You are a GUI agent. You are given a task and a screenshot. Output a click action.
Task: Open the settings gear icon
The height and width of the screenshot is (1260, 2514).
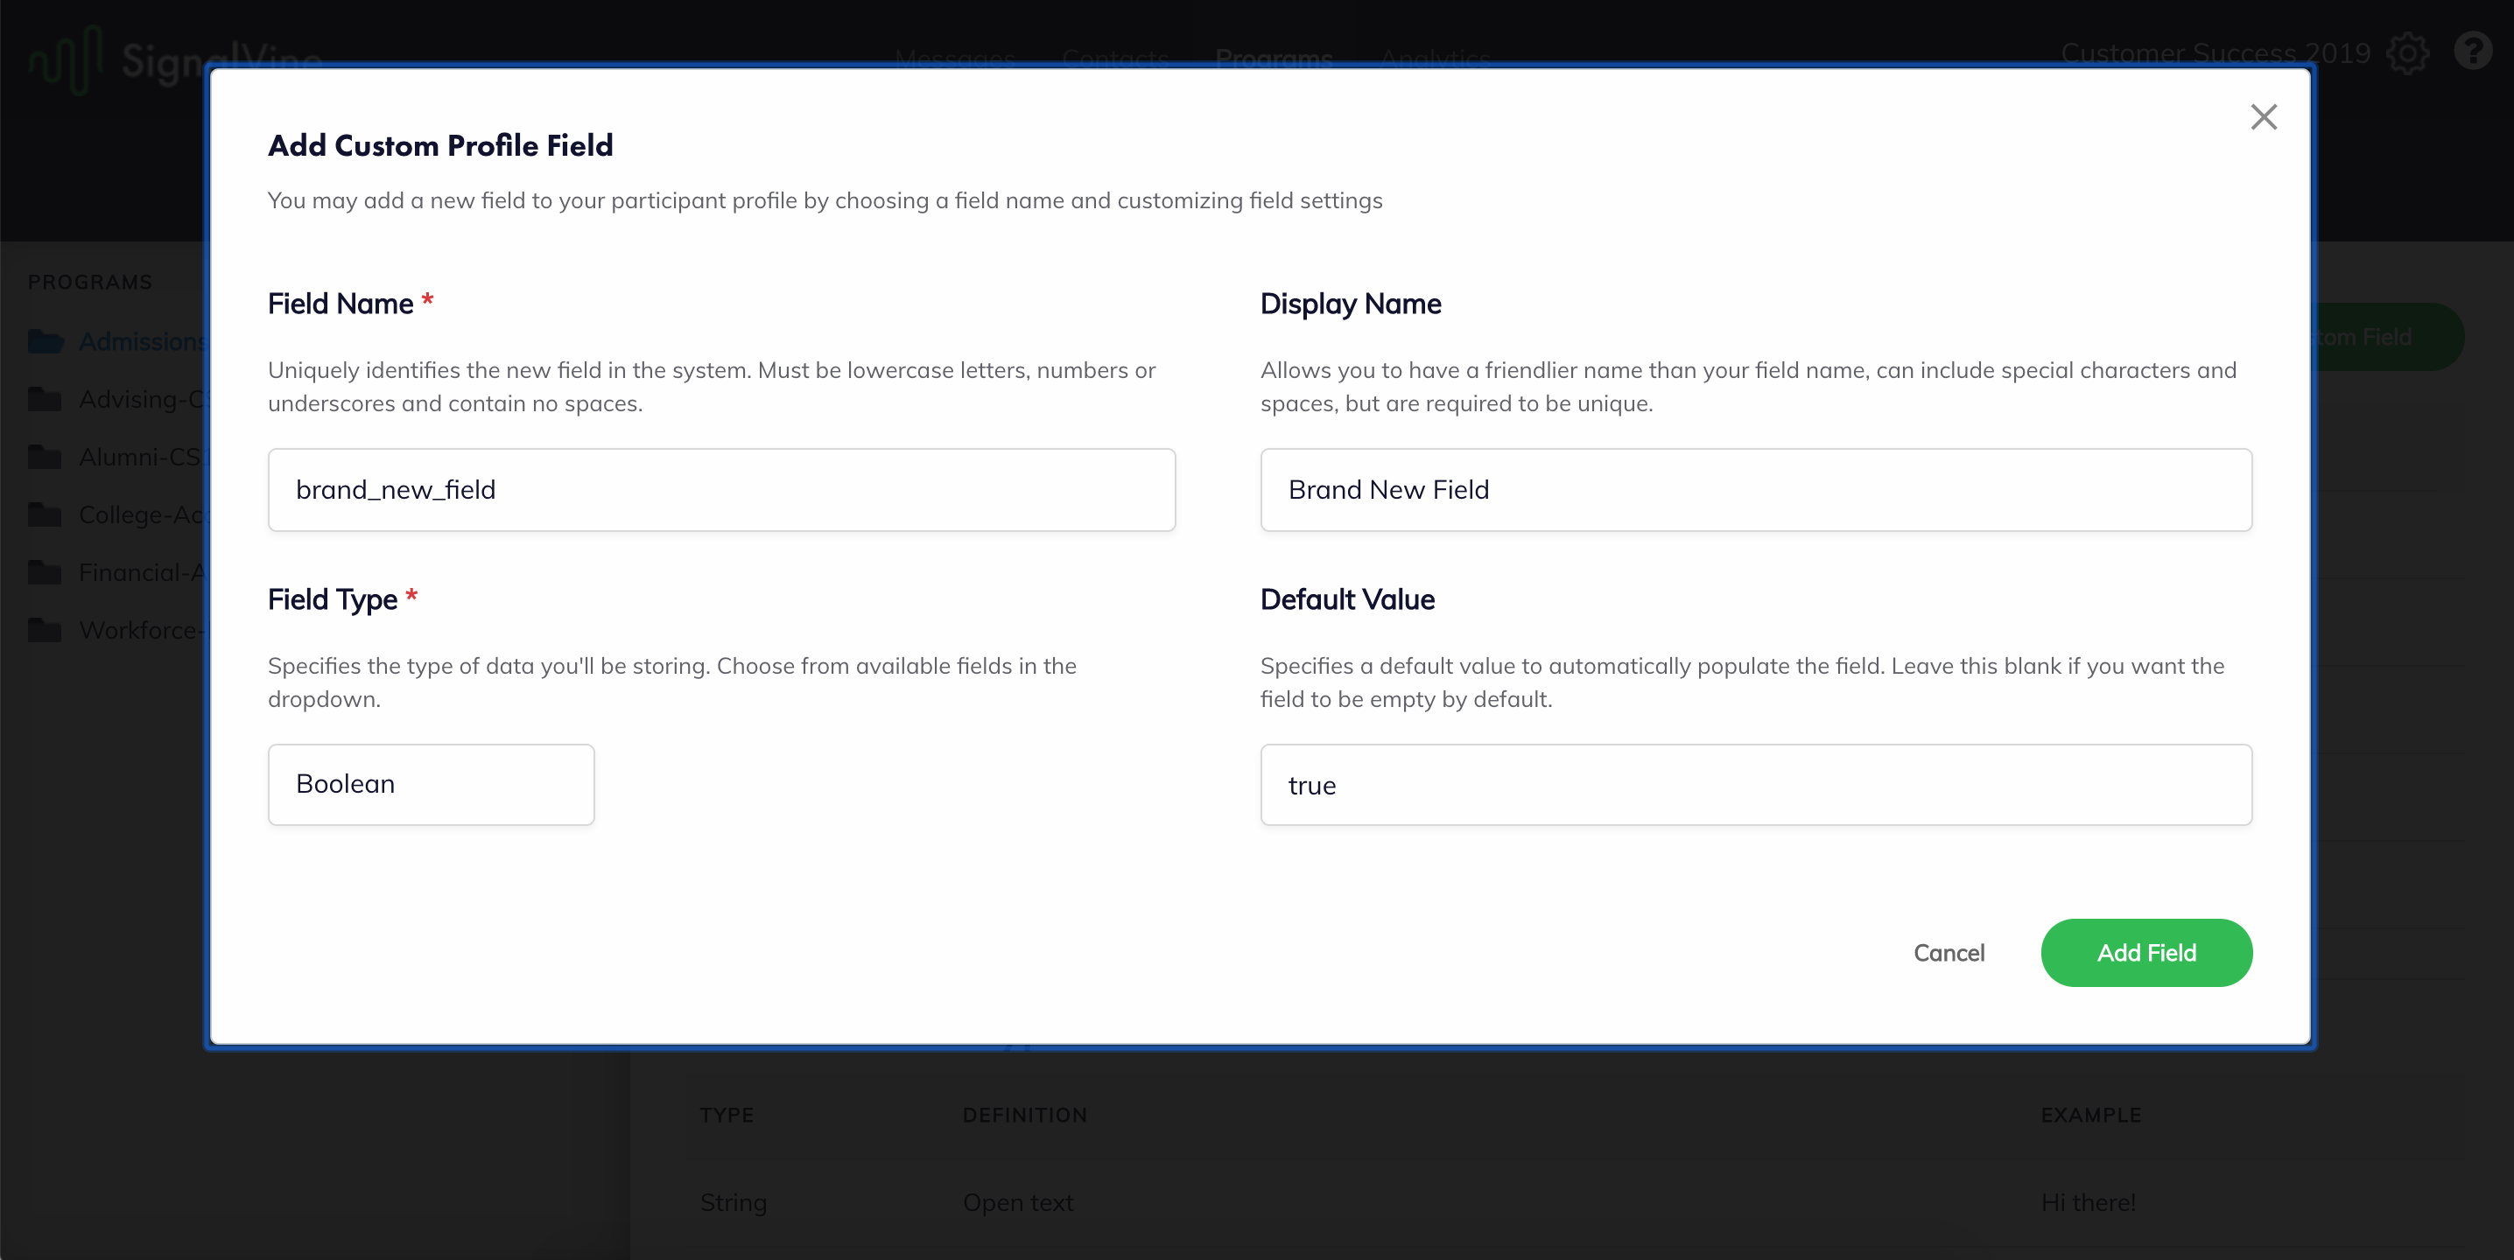pyautogui.click(x=2407, y=52)
